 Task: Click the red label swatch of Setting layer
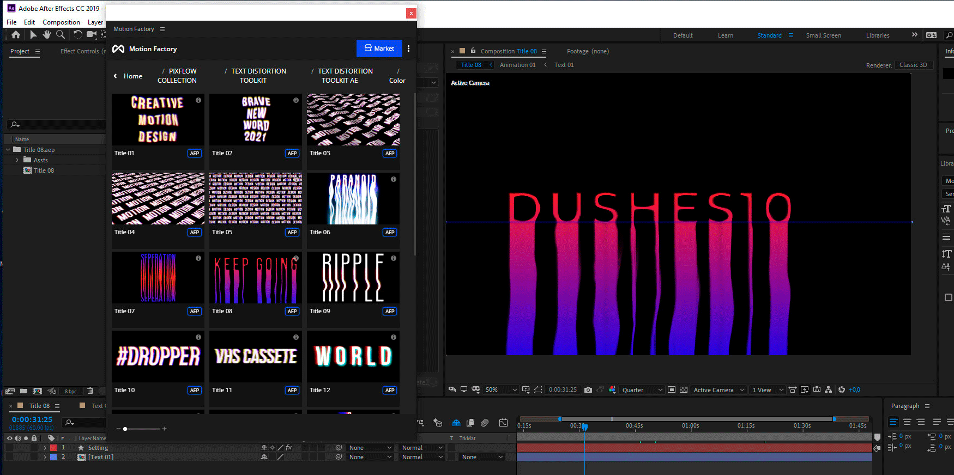(53, 448)
